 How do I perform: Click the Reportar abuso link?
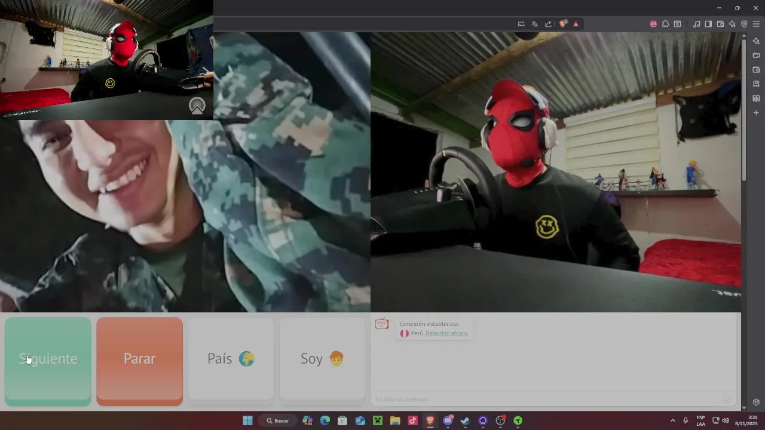[x=446, y=333]
